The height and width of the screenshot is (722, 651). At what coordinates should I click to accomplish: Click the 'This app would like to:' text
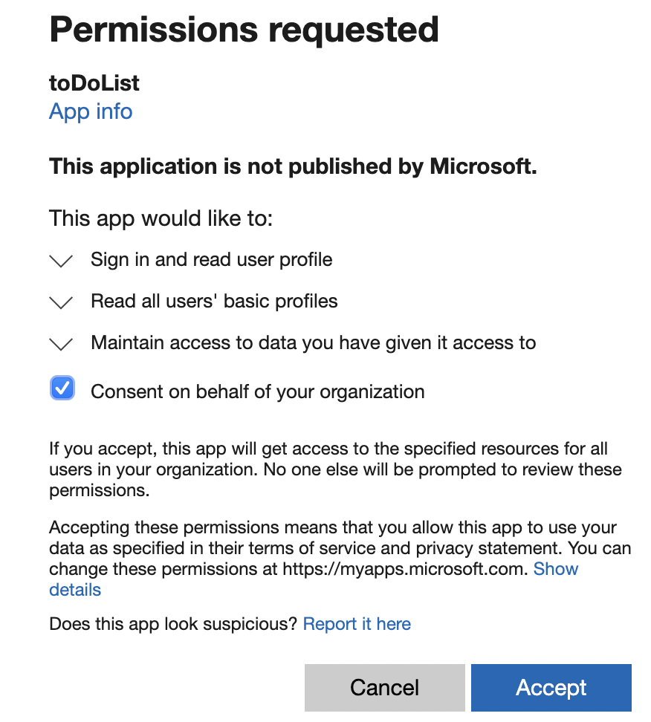click(161, 218)
